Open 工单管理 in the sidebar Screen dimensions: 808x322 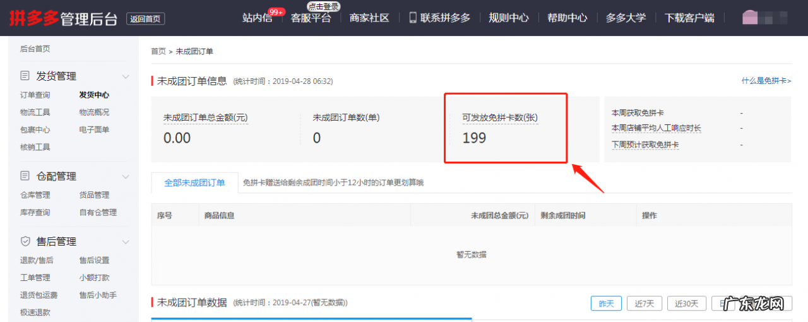(x=35, y=278)
